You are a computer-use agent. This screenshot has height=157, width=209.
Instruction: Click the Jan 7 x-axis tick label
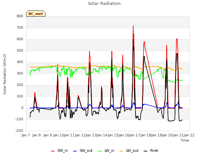[x=25, y=135]
